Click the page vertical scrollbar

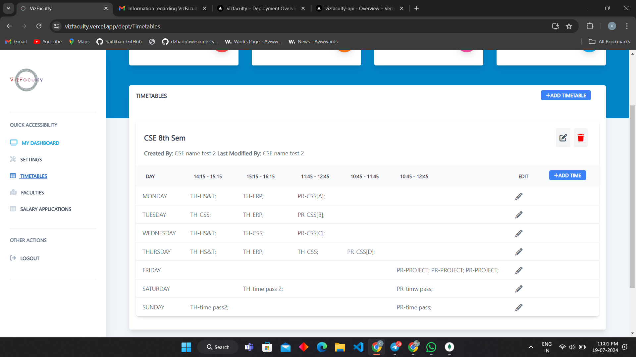click(x=632, y=196)
